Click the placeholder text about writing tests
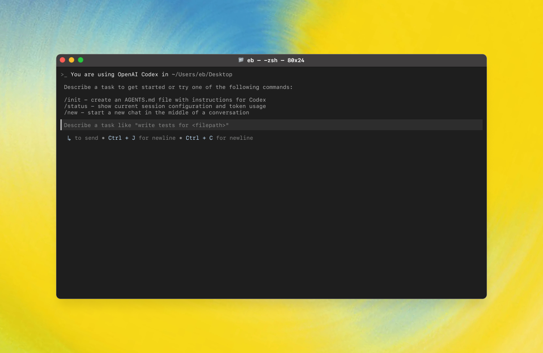Image resolution: width=543 pixels, height=353 pixels. tap(146, 125)
